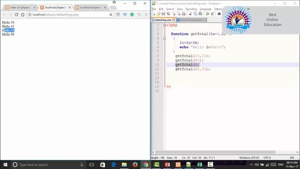Click Copy icon in Notepad++ toolbar
Screen dimensions: 300x169
(x=195, y=14)
